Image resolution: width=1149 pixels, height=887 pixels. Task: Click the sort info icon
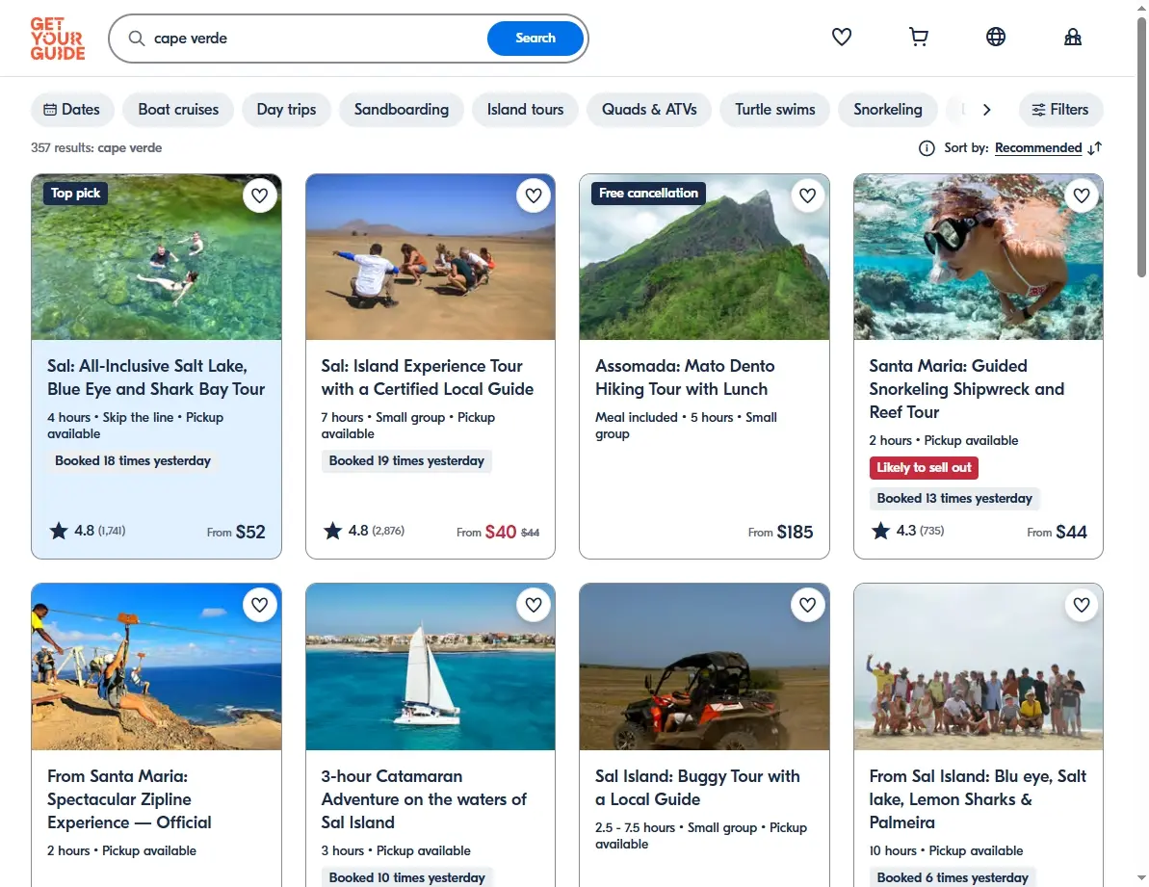point(927,148)
